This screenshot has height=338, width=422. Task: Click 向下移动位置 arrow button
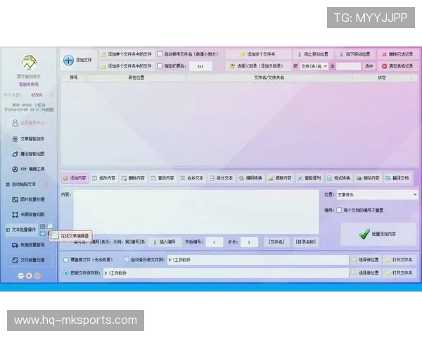pyautogui.click(x=355, y=54)
